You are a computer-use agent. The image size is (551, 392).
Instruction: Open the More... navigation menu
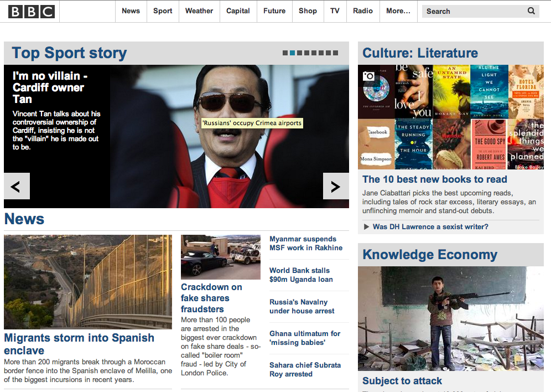point(398,11)
